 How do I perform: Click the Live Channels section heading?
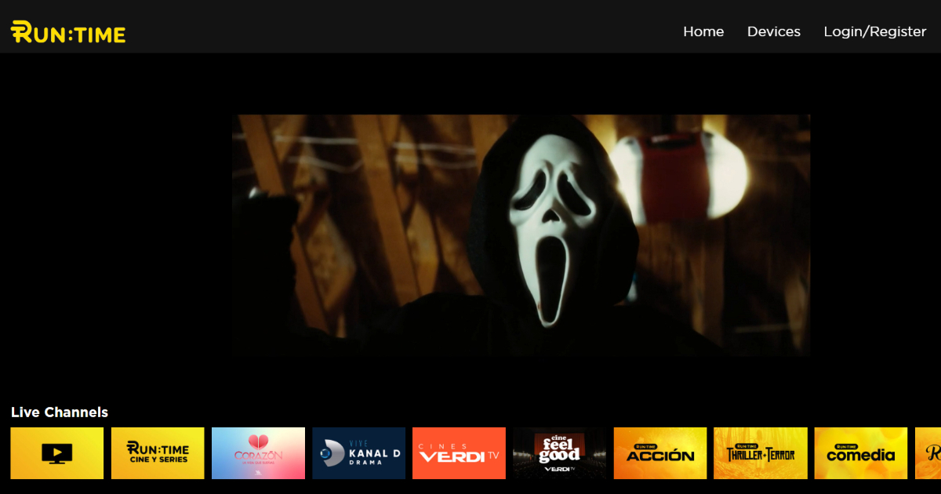tap(59, 412)
